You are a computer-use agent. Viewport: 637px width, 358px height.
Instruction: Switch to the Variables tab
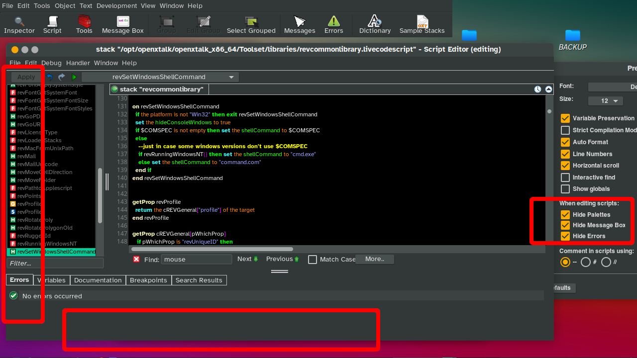(52, 280)
